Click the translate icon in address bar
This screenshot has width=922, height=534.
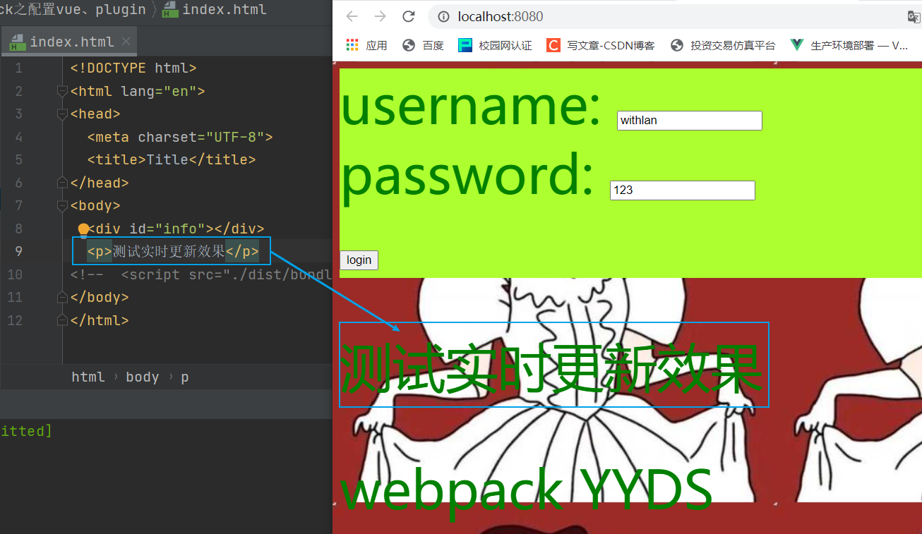click(914, 16)
